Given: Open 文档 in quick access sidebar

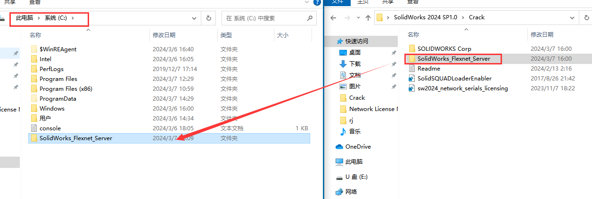Looking at the screenshot, I should tap(355, 75).
